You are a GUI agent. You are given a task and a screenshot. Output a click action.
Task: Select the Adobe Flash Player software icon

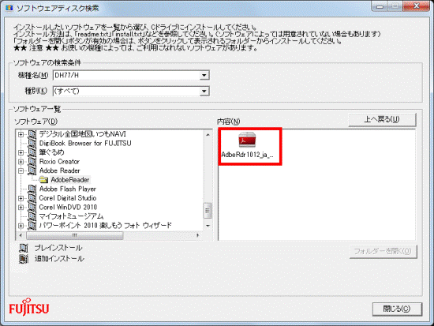click(32, 189)
